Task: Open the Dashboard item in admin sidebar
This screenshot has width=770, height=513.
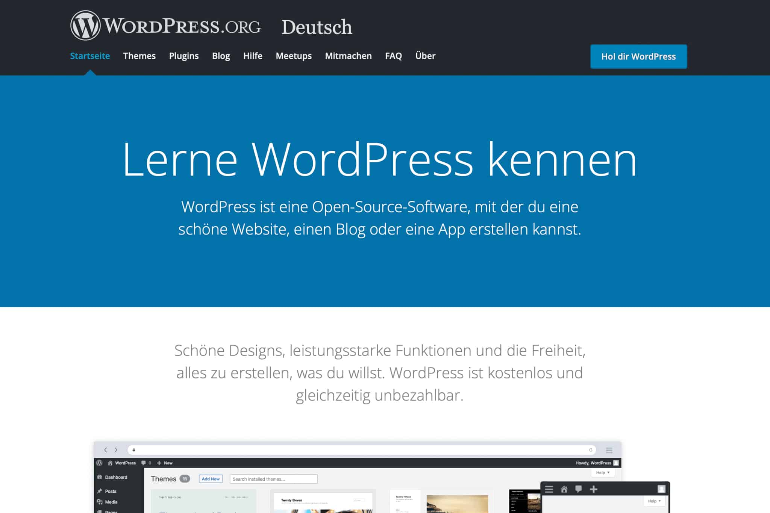Action: (x=115, y=477)
